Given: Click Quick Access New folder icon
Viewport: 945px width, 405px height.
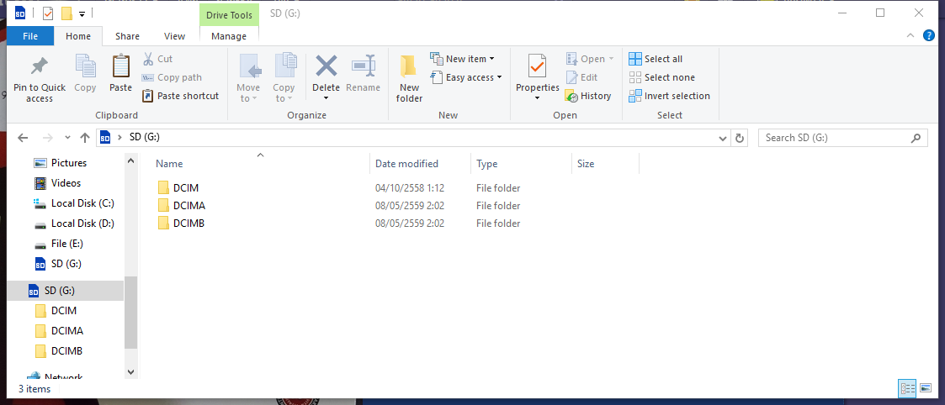Looking at the screenshot, I should [x=66, y=13].
